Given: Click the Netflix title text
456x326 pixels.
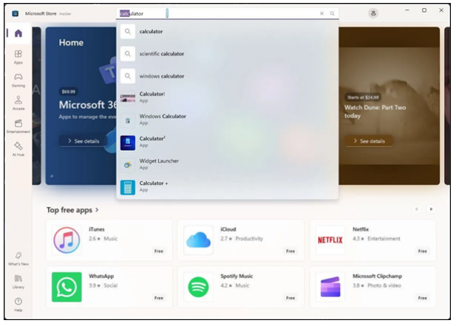Looking at the screenshot, I should coord(361,229).
